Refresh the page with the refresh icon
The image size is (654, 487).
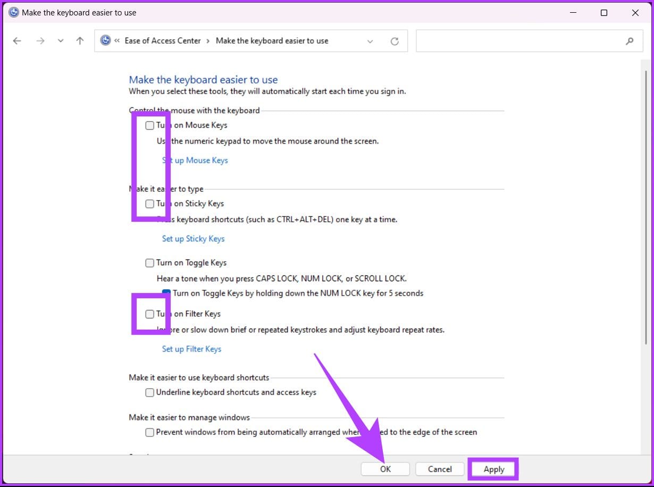point(395,41)
